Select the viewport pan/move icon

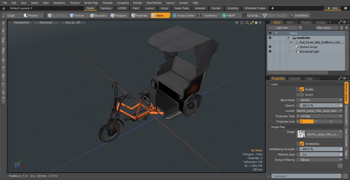point(237,23)
